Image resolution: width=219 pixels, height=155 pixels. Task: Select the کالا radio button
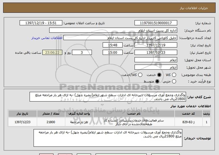174,75
